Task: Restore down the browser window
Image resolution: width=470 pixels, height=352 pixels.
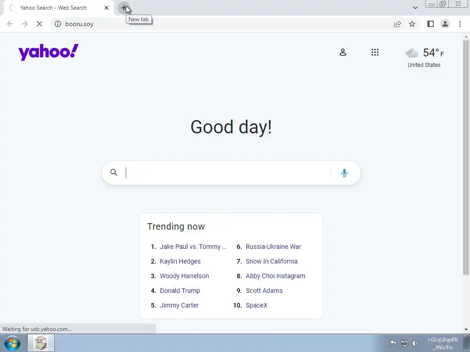Action: 443,4
